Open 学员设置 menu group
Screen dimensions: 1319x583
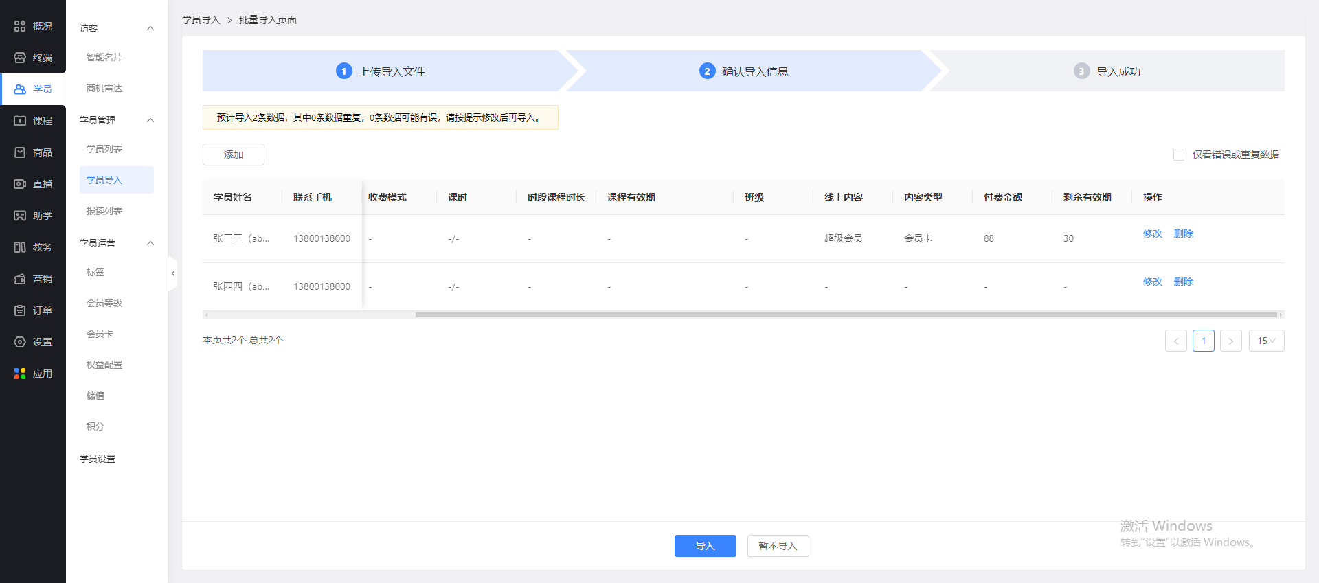(x=98, y=459)
